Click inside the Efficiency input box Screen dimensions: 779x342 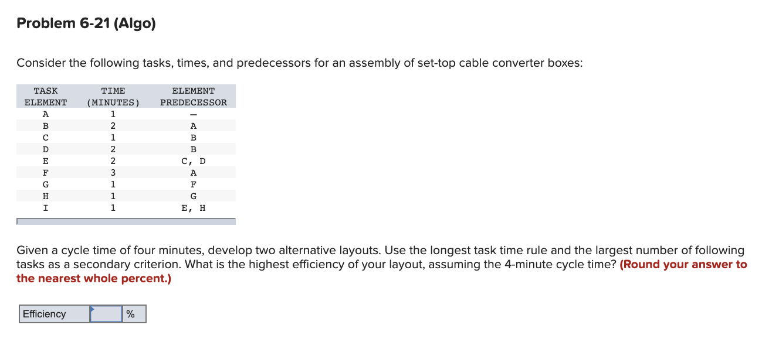point(106,314)
